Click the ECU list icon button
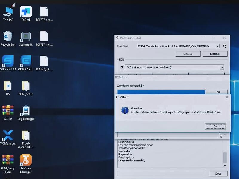This screenshot has width=239, height=179. 122,68
